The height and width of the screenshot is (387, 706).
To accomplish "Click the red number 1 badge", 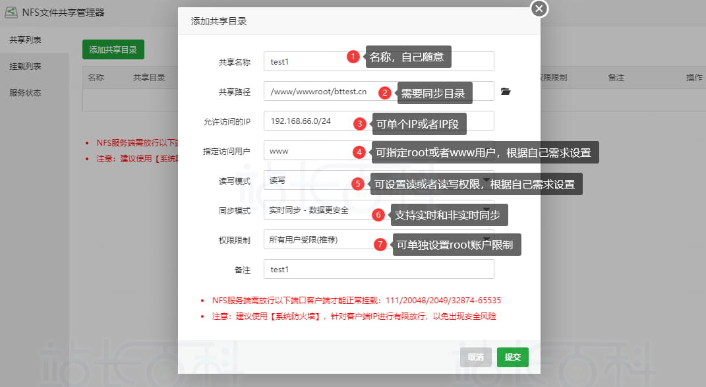I will tap(353, 57).
